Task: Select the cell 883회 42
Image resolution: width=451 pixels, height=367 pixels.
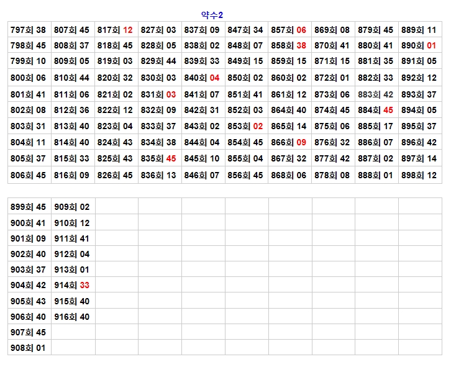Action: tap(376, 94)
